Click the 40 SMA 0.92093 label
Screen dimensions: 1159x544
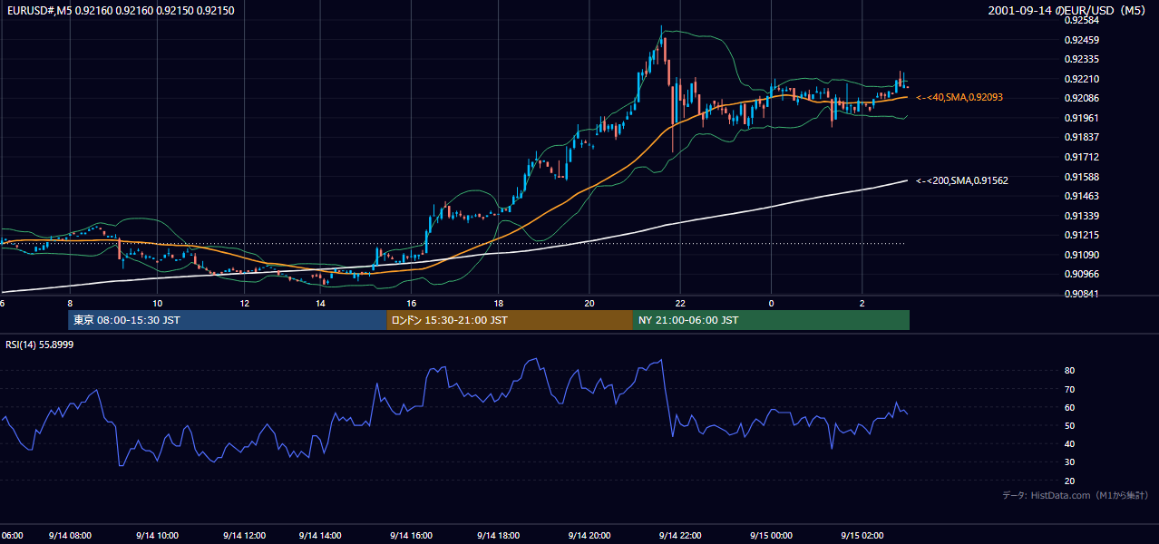[959, 97]
